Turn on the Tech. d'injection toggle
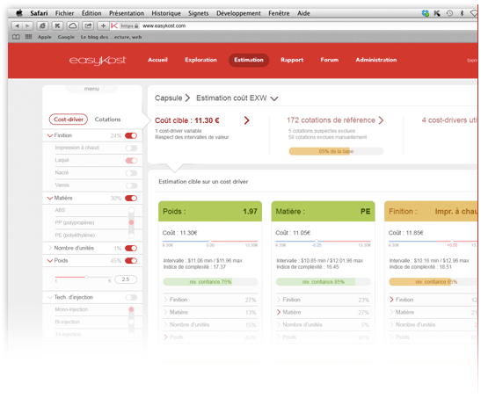This screenshot has width=481, height=413. coord(131,297)
